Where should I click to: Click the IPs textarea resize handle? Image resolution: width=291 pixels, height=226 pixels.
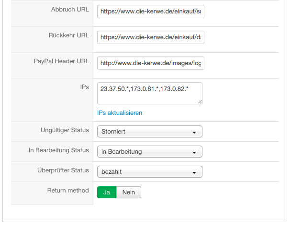click(200, 102)
